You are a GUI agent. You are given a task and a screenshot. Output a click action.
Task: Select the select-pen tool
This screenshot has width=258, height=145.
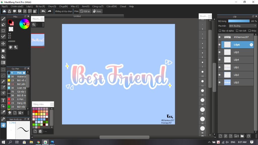coord(3,87)
